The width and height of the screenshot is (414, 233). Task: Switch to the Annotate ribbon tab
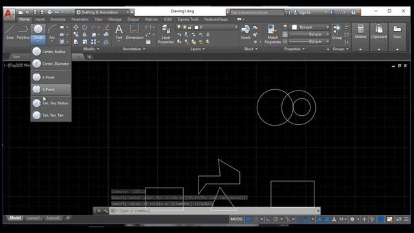tap(58, 19)
